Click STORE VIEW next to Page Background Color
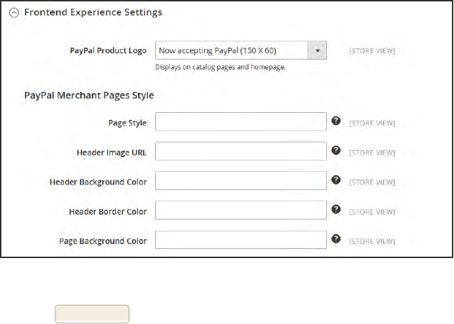The height and width of the screenshot is (324, 454). pos(372,241)
